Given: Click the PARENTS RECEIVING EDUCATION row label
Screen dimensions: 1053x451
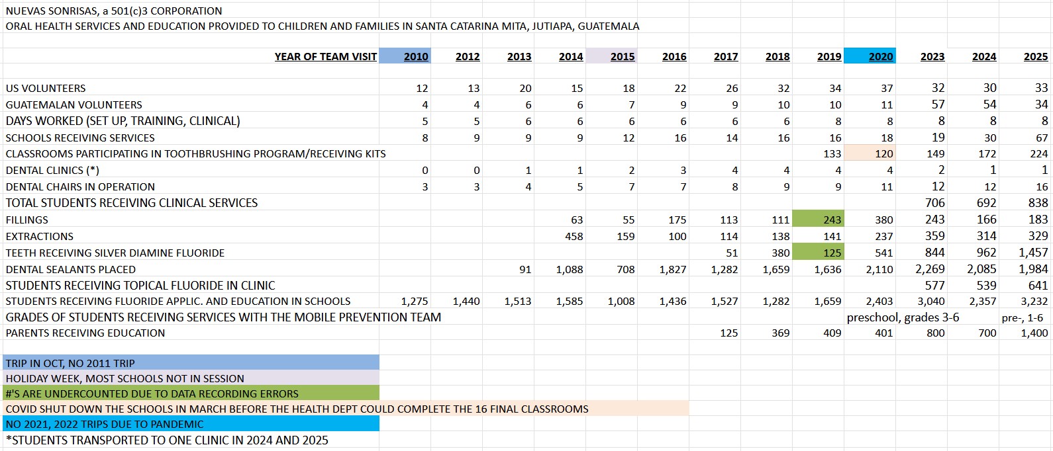Looking at the screenshot, I should click(85, 333).
